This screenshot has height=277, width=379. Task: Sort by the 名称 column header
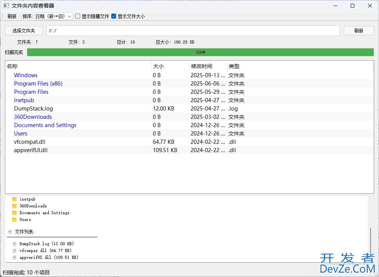(x=78, y=66)
